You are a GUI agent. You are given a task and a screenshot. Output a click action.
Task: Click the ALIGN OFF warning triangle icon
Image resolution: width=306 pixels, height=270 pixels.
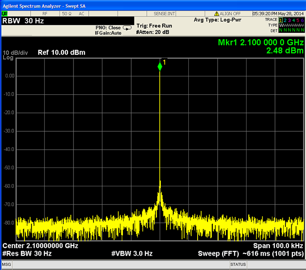[x=216, y=14]
